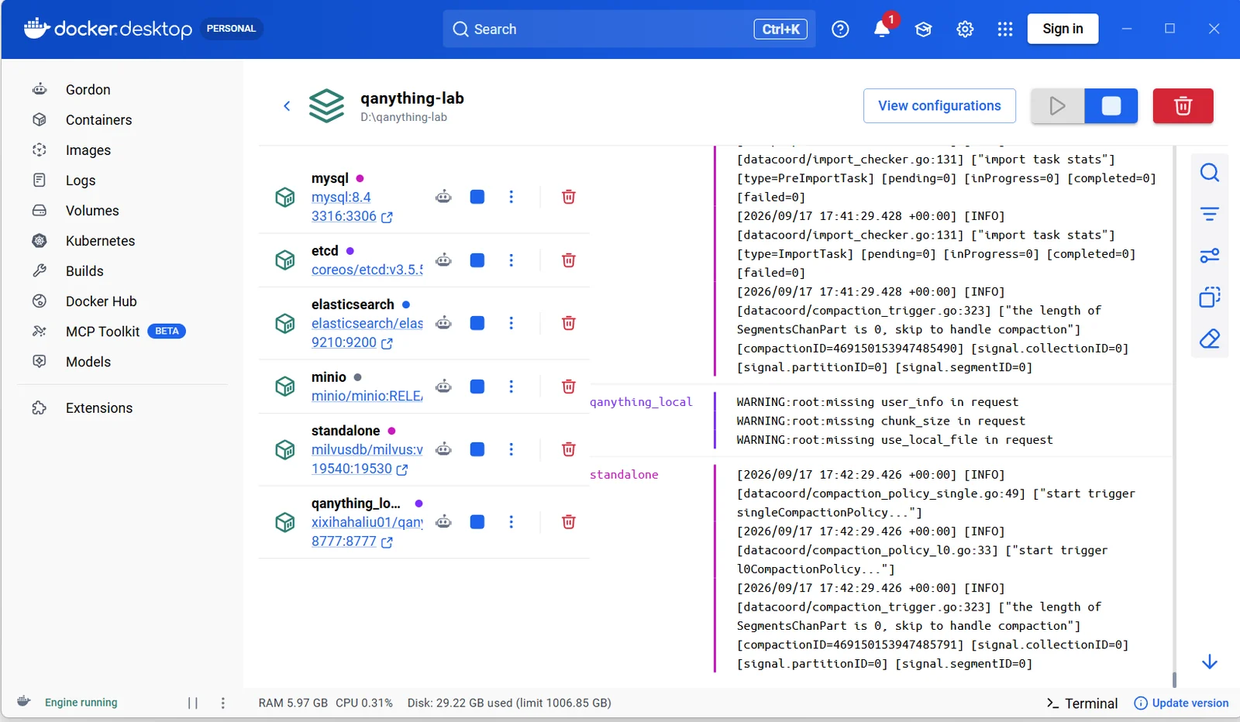Click the Builds wrench icon
The image size is (1240, 722).
[40, 271]
